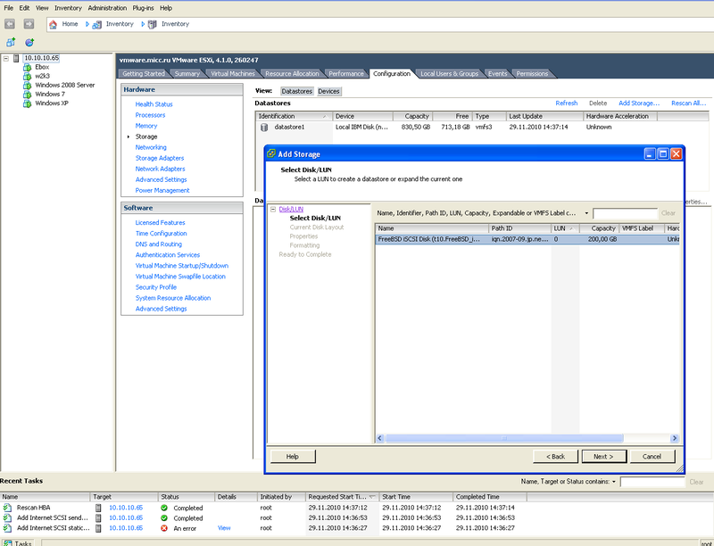Select the Windows XP VM icon

pyautogui.click(x=28, y=103)
